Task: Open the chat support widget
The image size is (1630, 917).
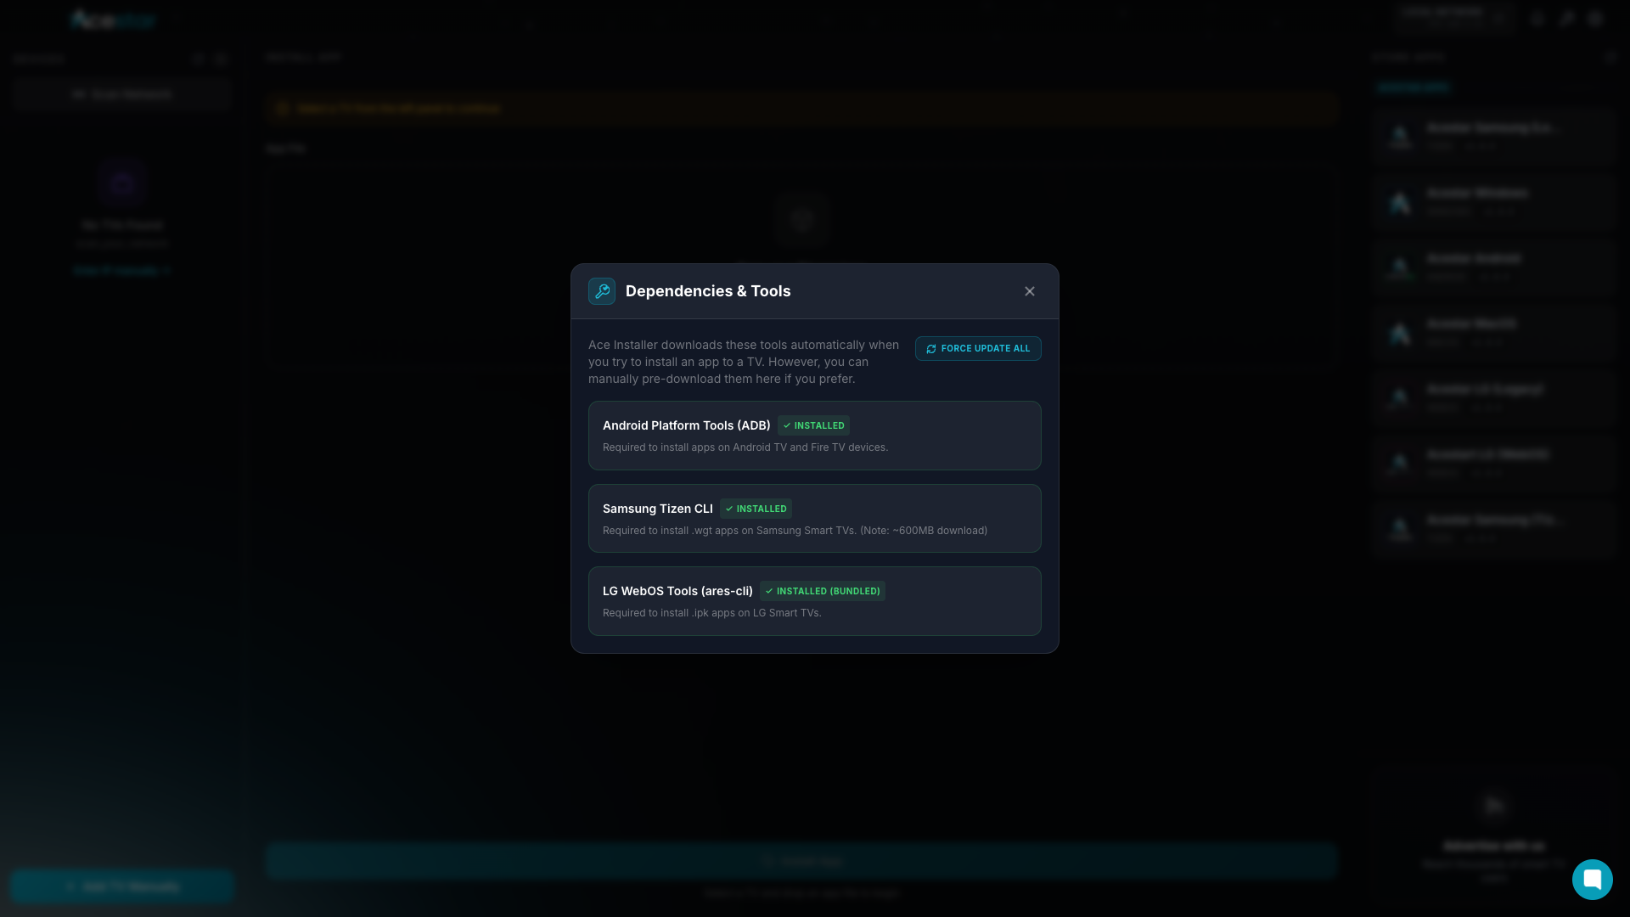Action: 1592,879
